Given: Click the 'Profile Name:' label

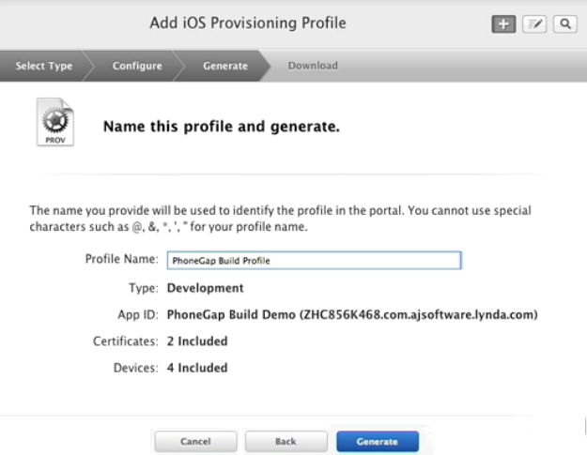Looking at the screenshot, I should (122, 259).
